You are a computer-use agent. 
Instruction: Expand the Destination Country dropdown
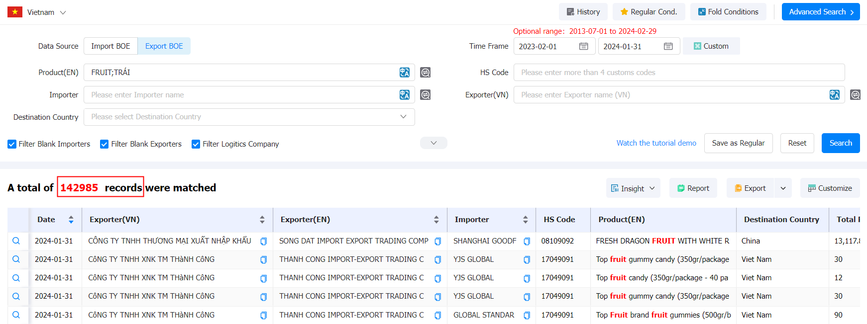click(x=403, y=117)
